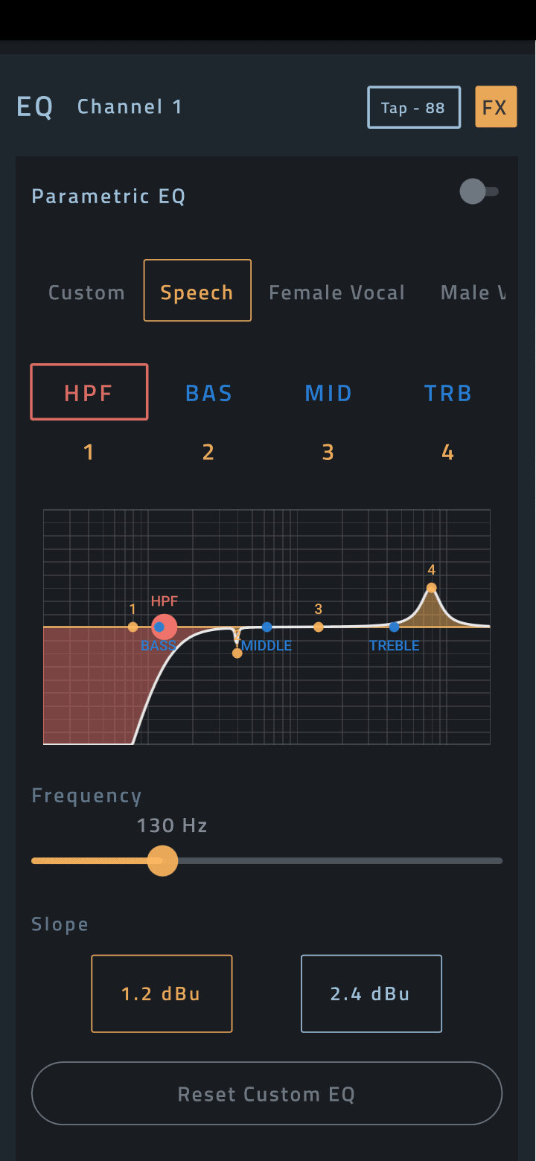Choose the partially visible Male Vocal preset
Screen dimensions: 536x1161
click(472, 292)
